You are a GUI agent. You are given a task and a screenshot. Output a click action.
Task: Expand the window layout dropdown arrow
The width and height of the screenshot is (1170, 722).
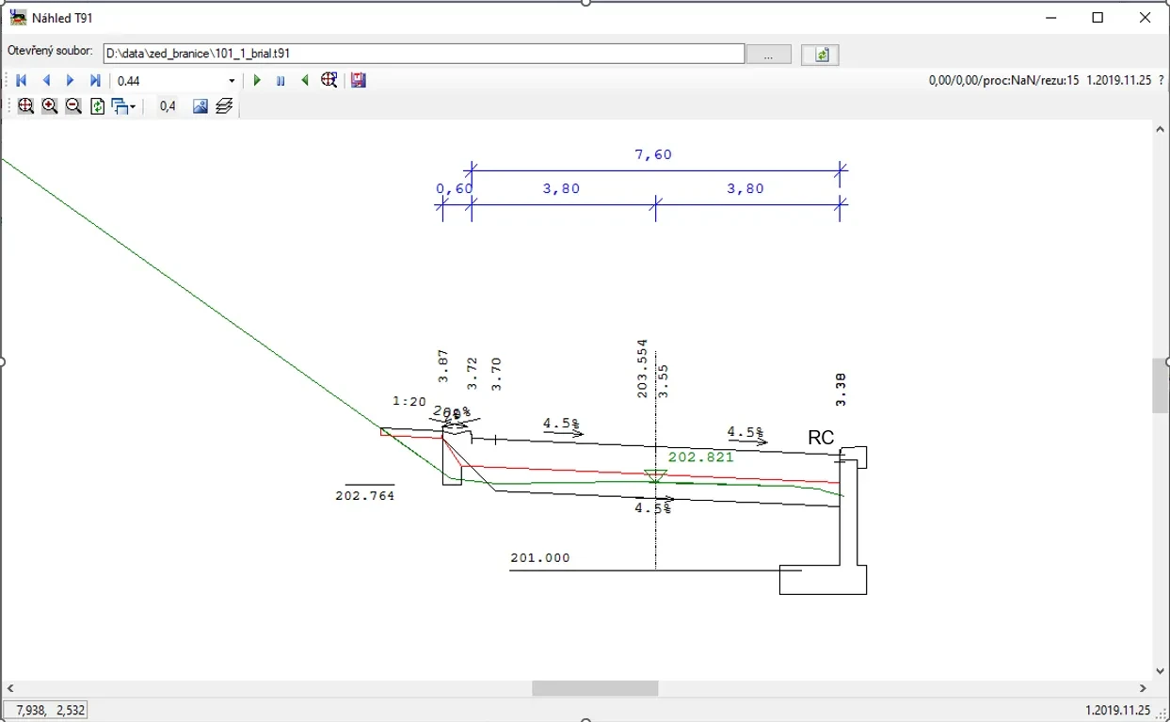click(x=134, y=107)
